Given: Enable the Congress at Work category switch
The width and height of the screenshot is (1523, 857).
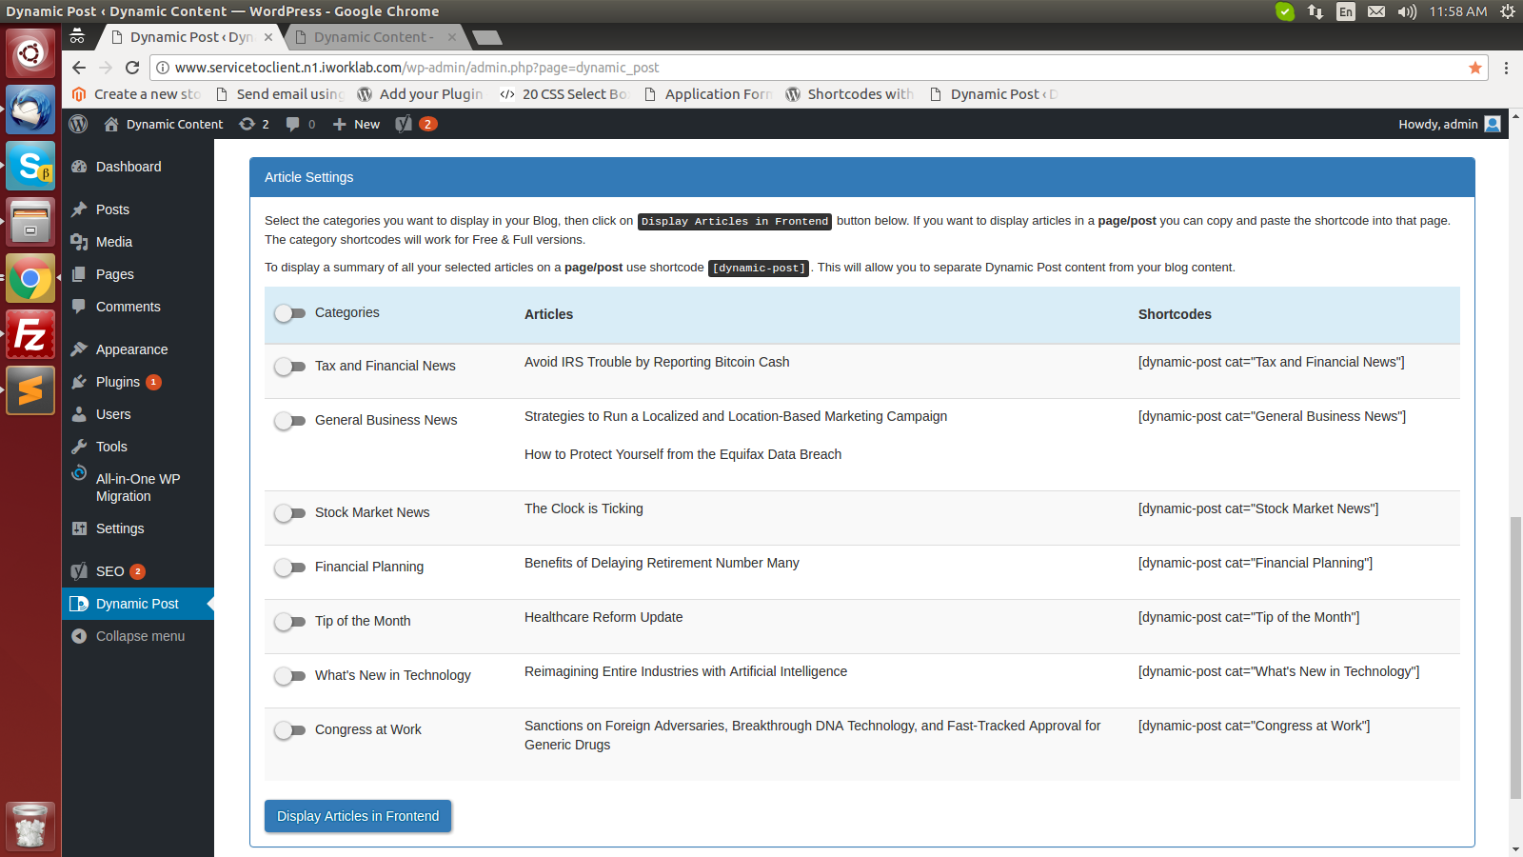Looking at the screenshot, I should coord(290,730).
